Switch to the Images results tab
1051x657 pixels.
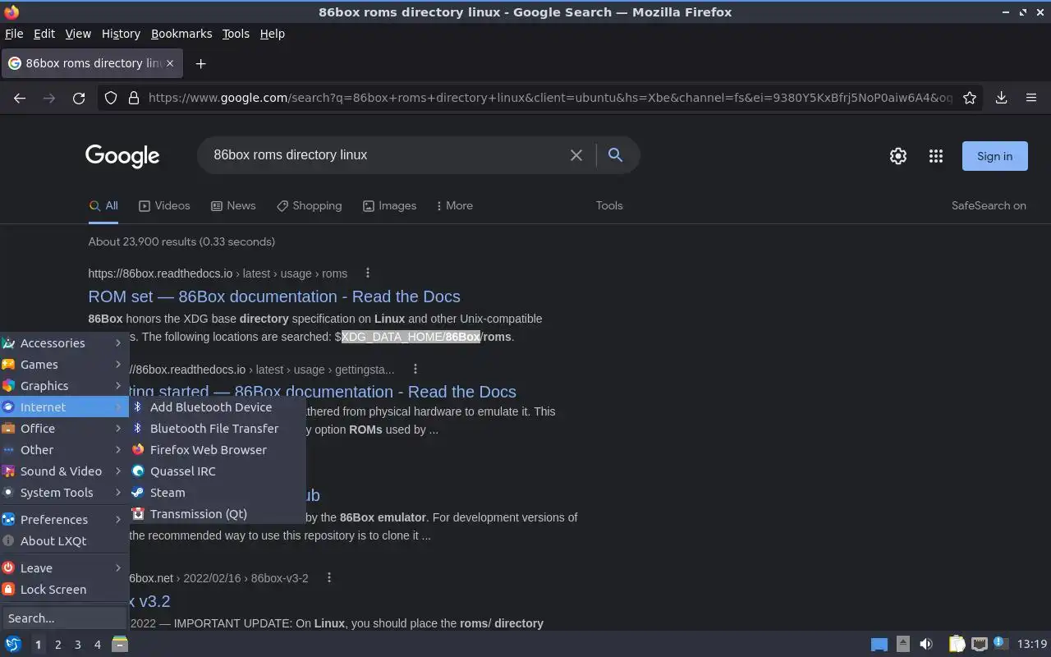pyautogui.click(x=389, y=206)
